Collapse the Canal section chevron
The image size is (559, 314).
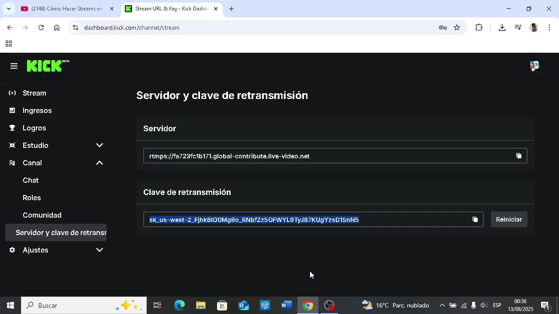(x=100, y=163)
